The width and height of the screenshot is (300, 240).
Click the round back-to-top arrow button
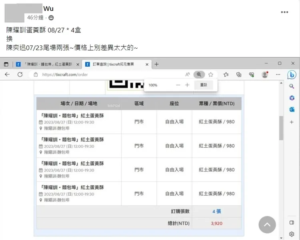(267, 225)
